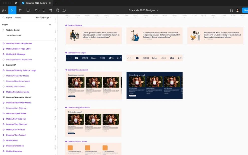Screen dimensions: 248x155
Task: Select the Pen tool
Action: tap(36, 10)
